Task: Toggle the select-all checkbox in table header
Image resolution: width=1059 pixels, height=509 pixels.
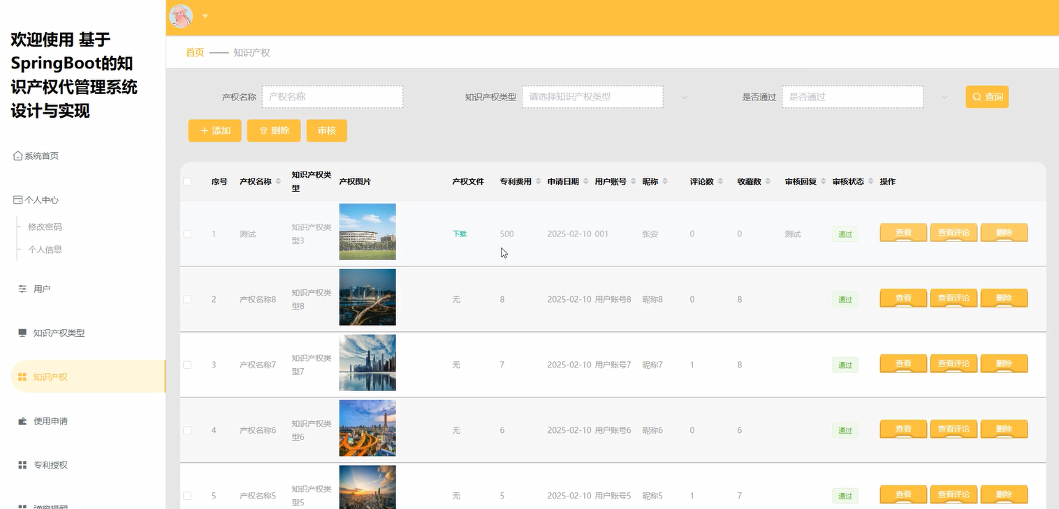Action: pos(187,181)
